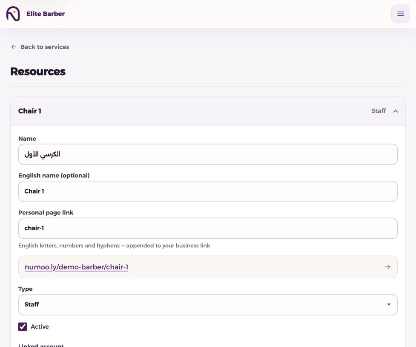Viewport: 416px width, 347px height.
Task: Uncheck the Active checkbox
Action: [x=23, y=327]
